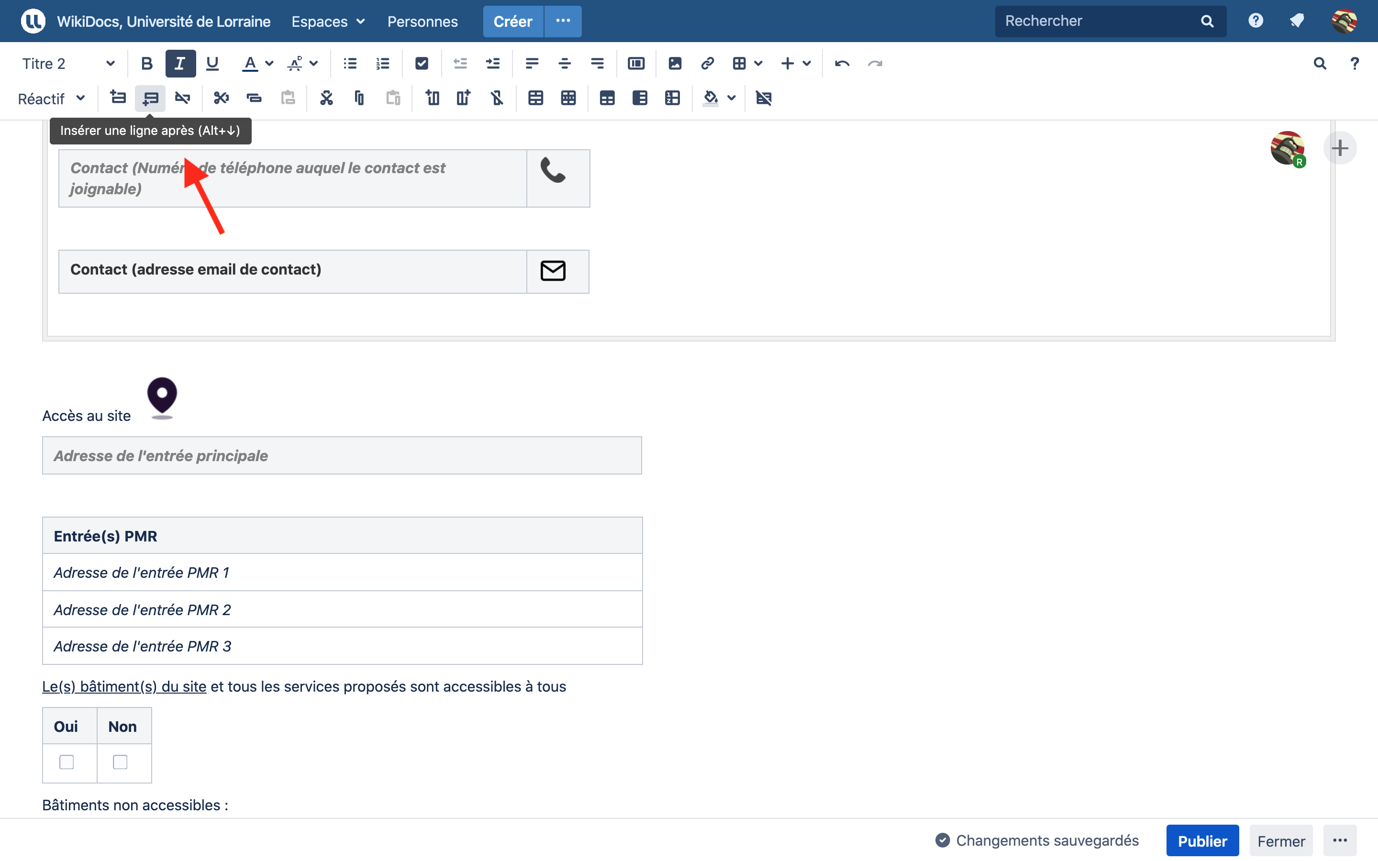Insert an image with the picture icon

(x=675, y=63)
